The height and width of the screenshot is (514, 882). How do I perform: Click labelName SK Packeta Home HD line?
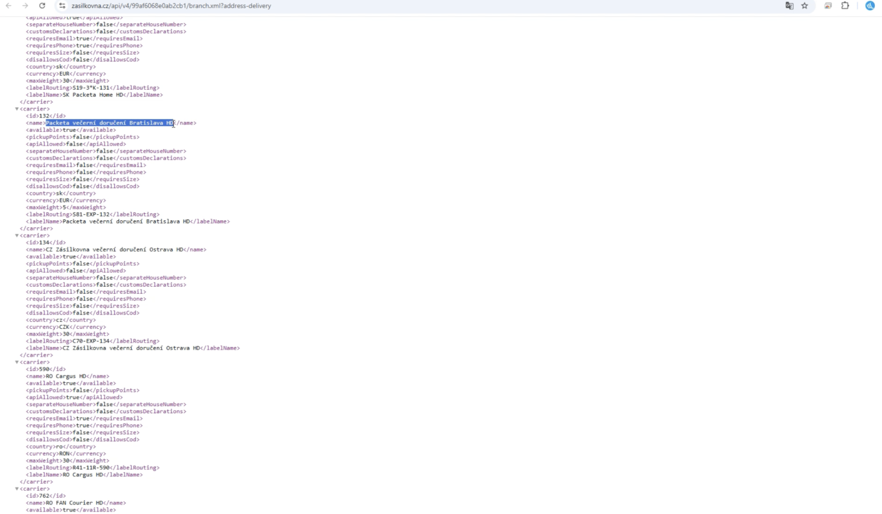click(94, 95)
